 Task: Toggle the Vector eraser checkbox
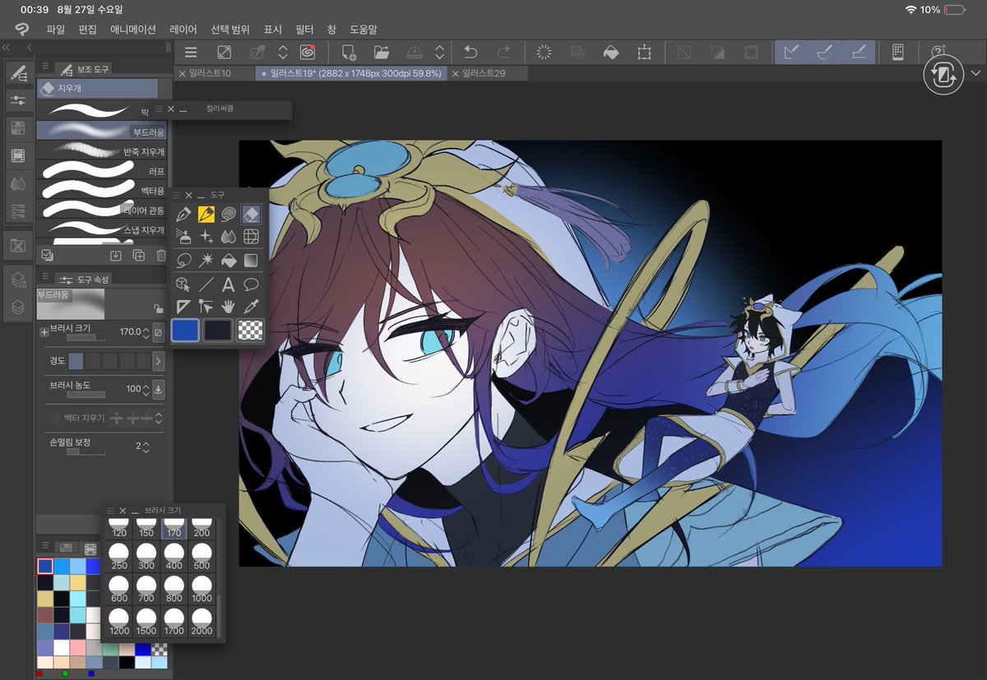coord(55,418)
